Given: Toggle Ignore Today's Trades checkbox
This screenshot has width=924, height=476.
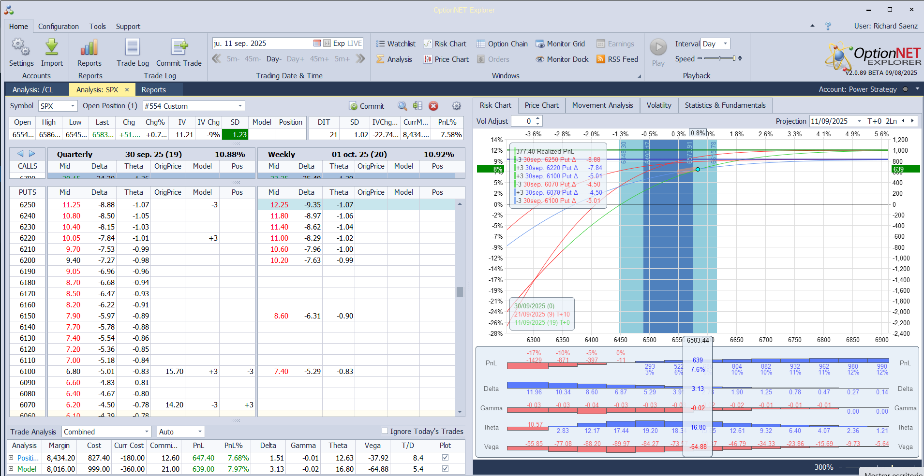Looking at the screenshot, I should [x=385, y=431].
